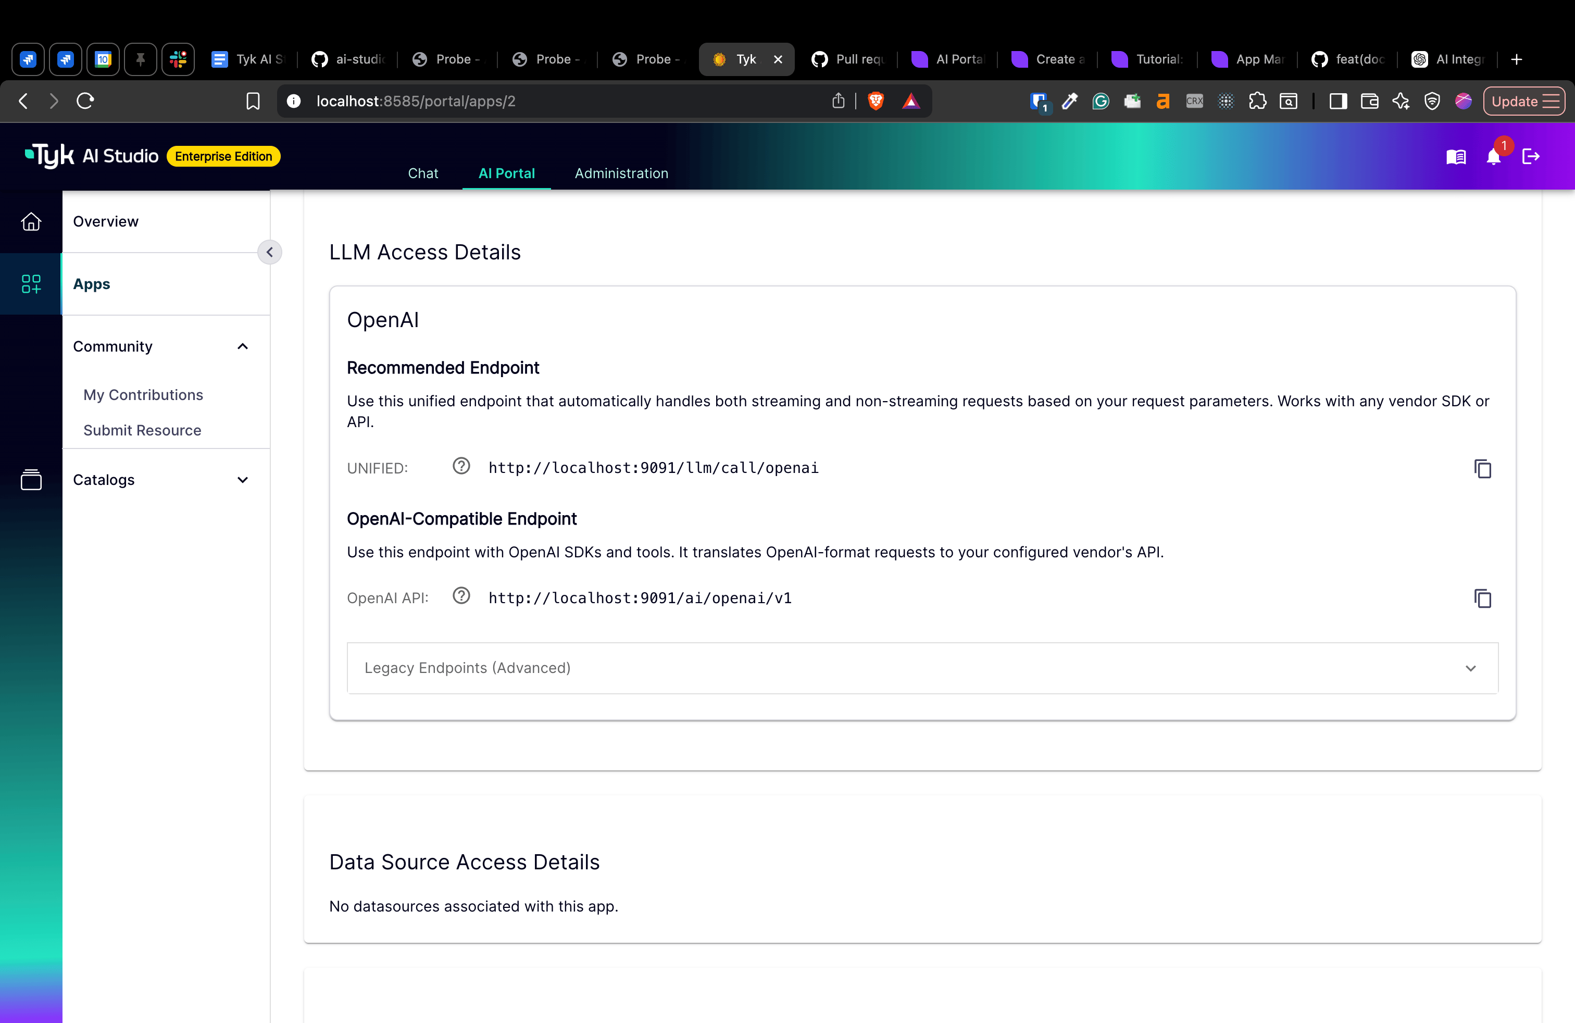Click the unified endpoint URL text
Image resolution: width=1575 pixels, height=1023 pixels.
(x=653, y=468)
